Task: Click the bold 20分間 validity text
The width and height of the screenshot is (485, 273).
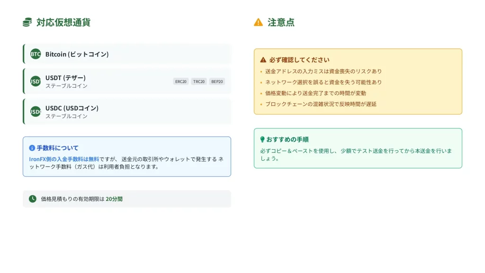Action: 114,199
